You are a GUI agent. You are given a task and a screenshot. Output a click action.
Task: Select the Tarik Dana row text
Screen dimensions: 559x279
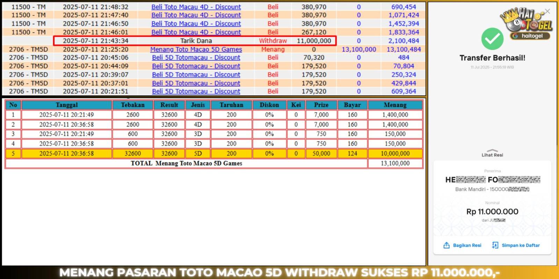(x=196, y=41)
